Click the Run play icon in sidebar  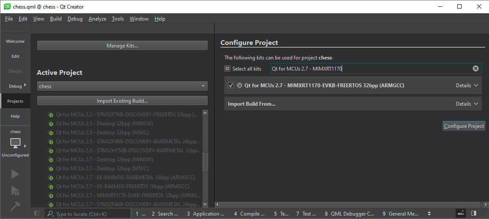(x=15, y=174)
